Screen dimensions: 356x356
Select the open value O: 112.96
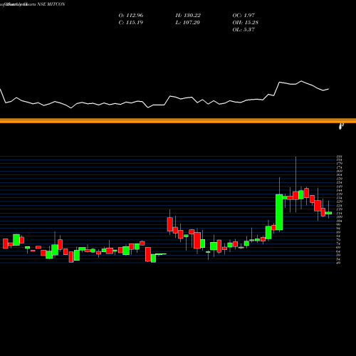pyautogui.click(x=131, y=16)
